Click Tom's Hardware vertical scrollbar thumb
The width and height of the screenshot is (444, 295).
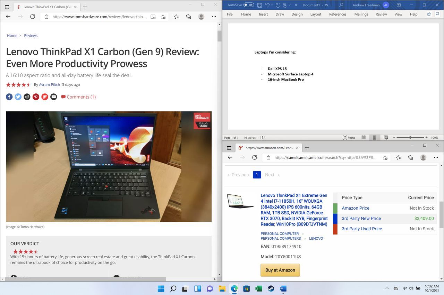tap(220, 36)
